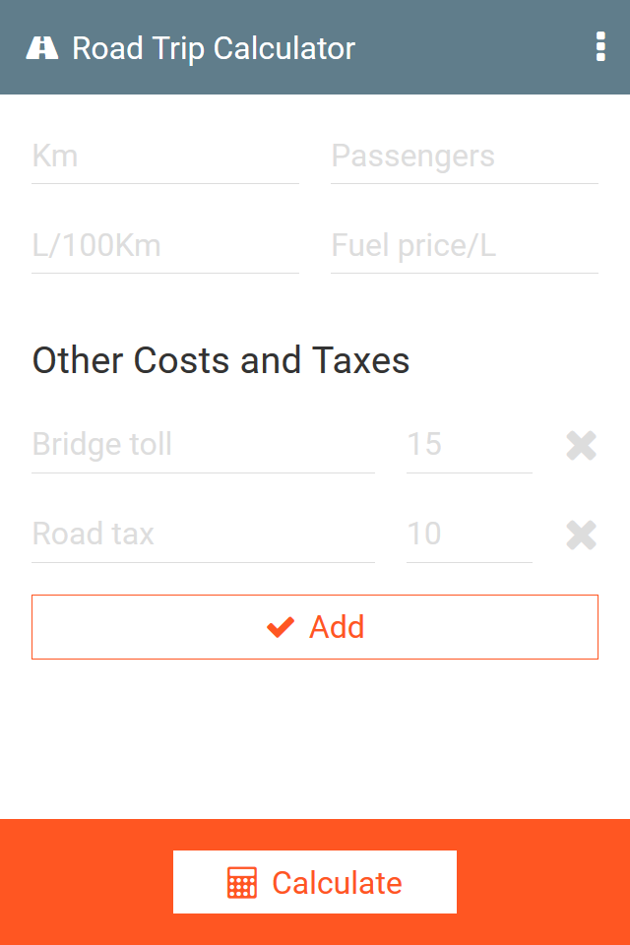
Task: Edit the Bridge toll amount of 15
Action: [x=470, y=445]
